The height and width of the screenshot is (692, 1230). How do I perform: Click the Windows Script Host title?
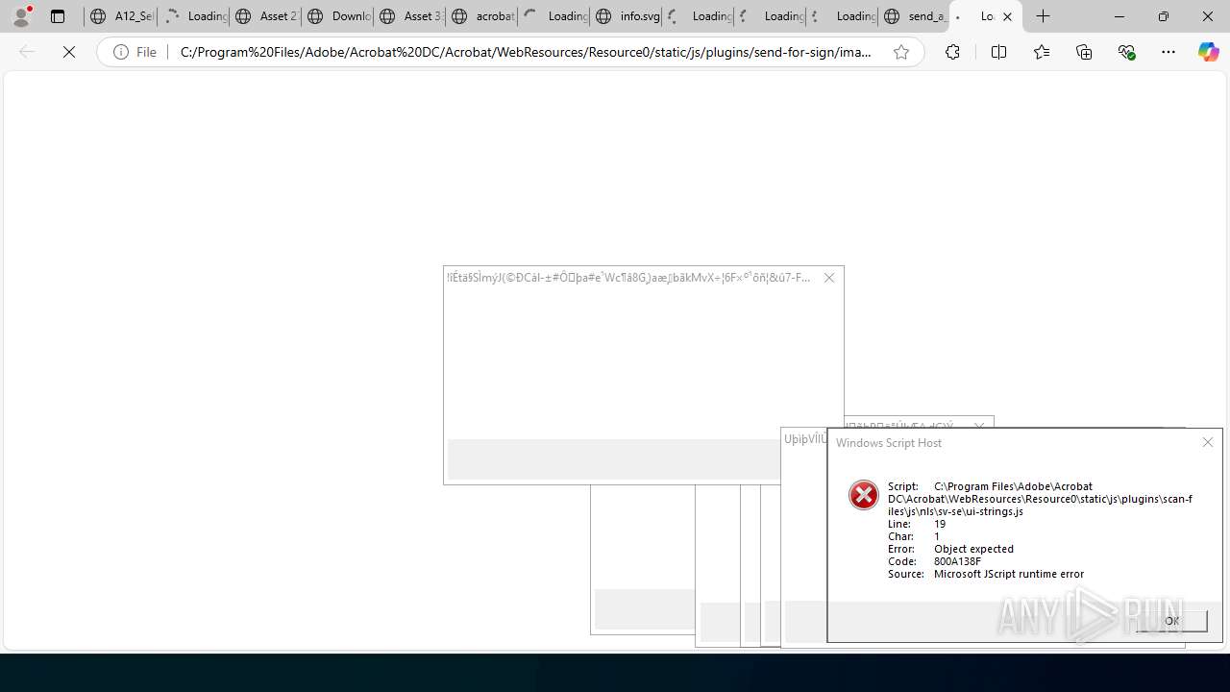(889, 443)
